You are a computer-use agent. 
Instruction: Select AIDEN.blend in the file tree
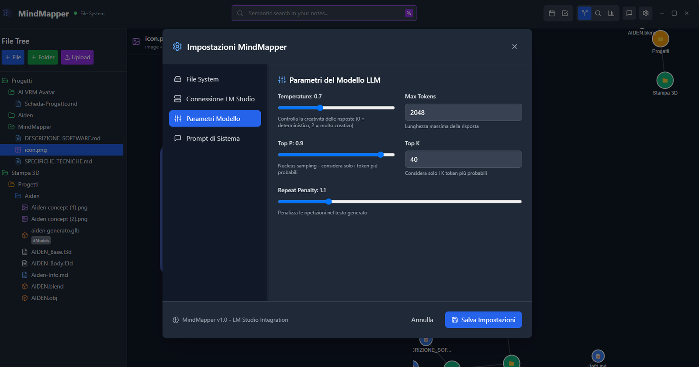tap(47, 286)
